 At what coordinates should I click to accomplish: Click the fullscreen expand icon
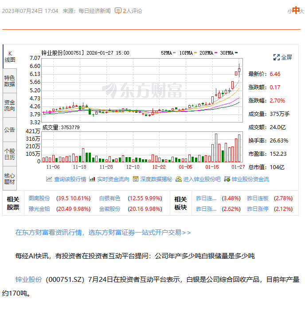(277, 57)
